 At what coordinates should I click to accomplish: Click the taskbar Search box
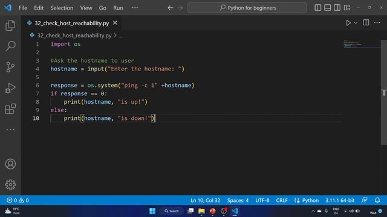pyautogui.click(x=172, y=211)
